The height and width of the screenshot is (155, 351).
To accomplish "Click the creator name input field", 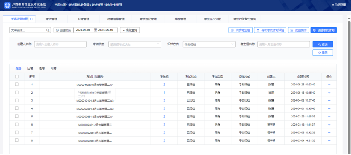I will click(60, 44).
